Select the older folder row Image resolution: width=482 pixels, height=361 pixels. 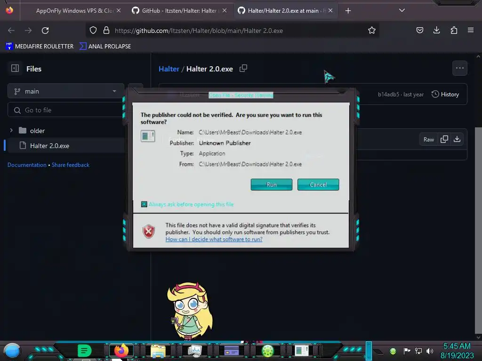tap(66, 131)
